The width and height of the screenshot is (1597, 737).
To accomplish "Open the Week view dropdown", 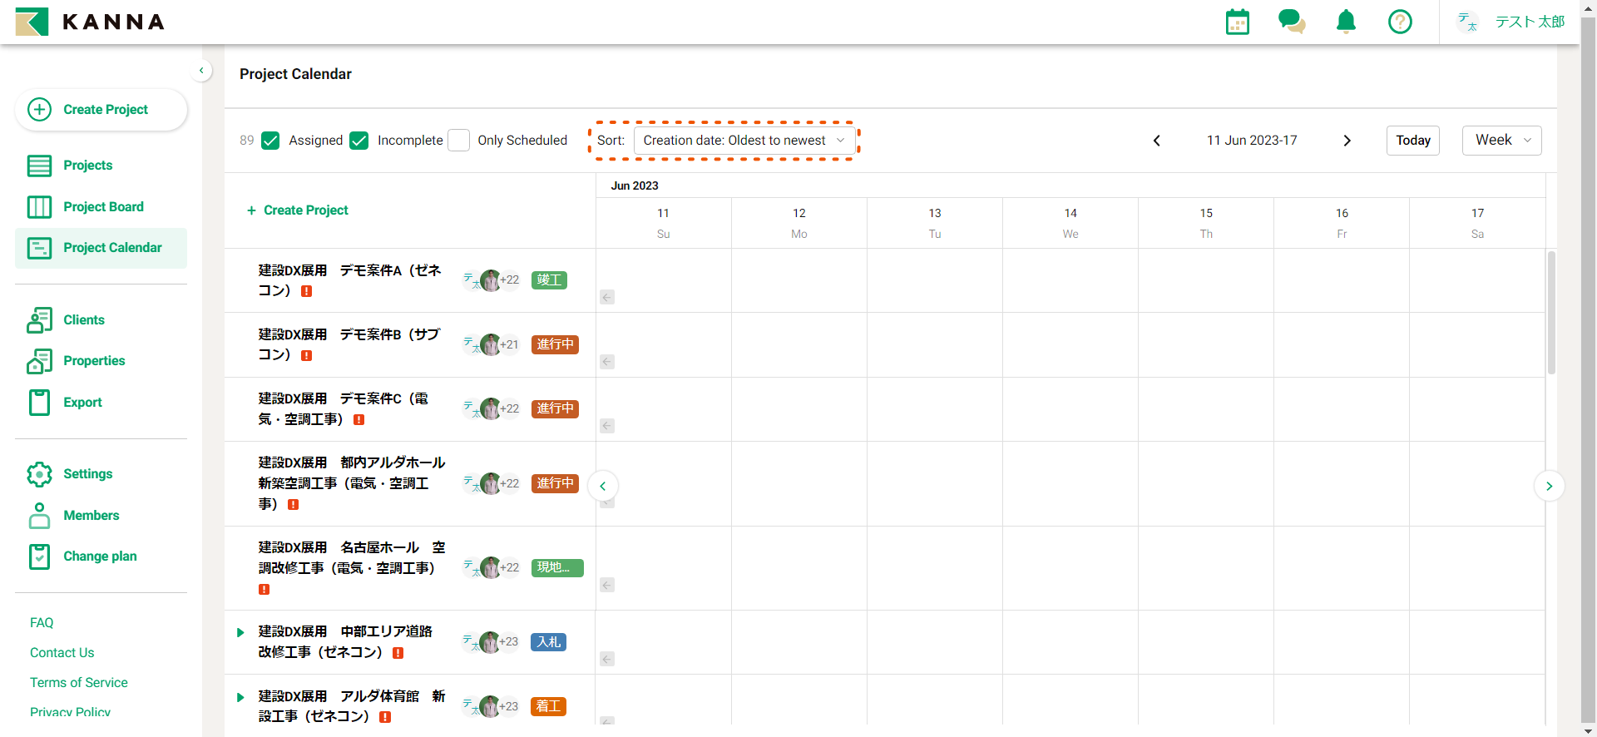I will (x=1501, y=141).
